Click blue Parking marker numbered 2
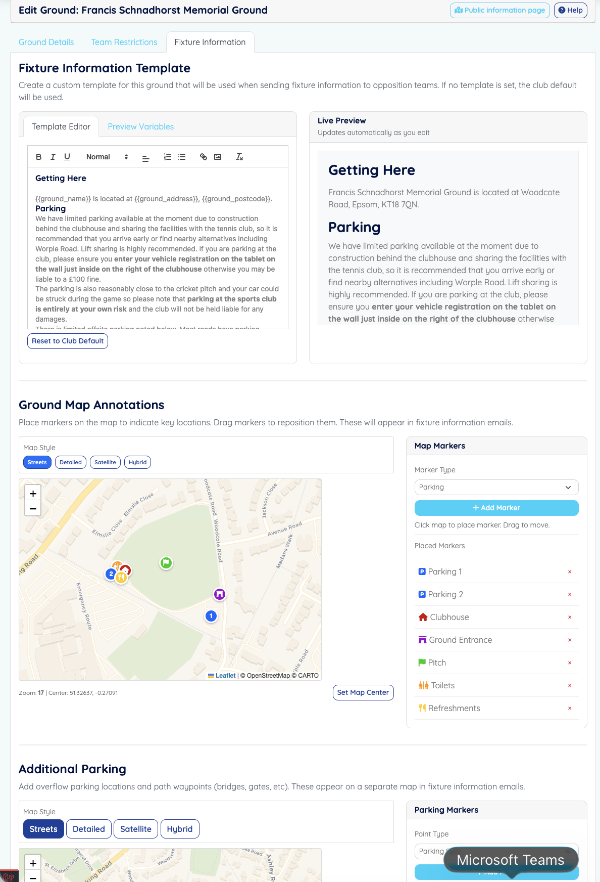Image resolution: width=600 pixels, height=882 pixels. tap(110, 574)
